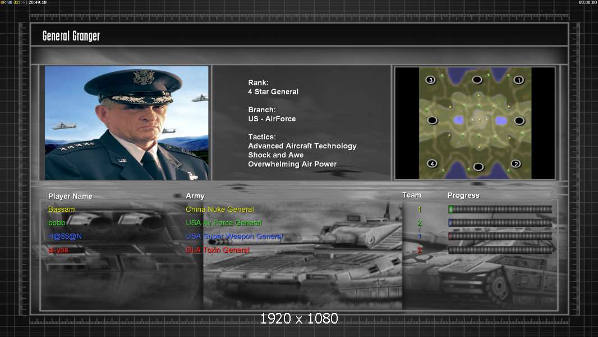The image size is (598, 337).
Task: Click the battlefield minimap preview
Action: click(x=475, y=123)
